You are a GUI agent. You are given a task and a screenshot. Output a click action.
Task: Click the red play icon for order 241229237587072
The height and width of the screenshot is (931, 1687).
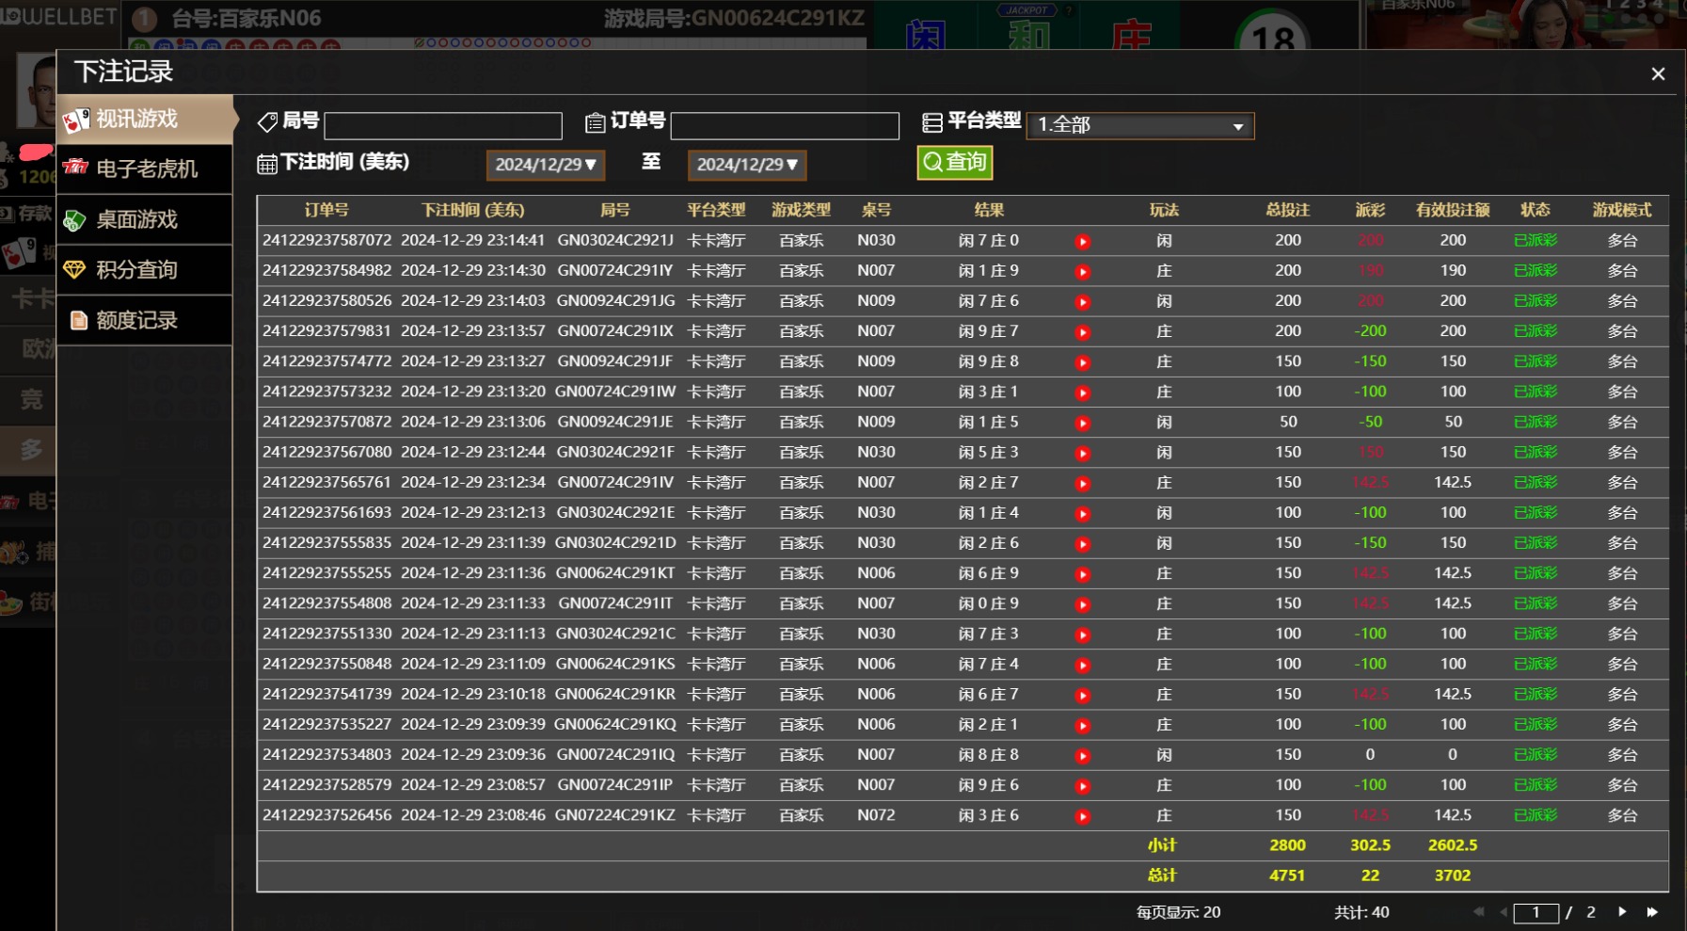point(1083,242)
